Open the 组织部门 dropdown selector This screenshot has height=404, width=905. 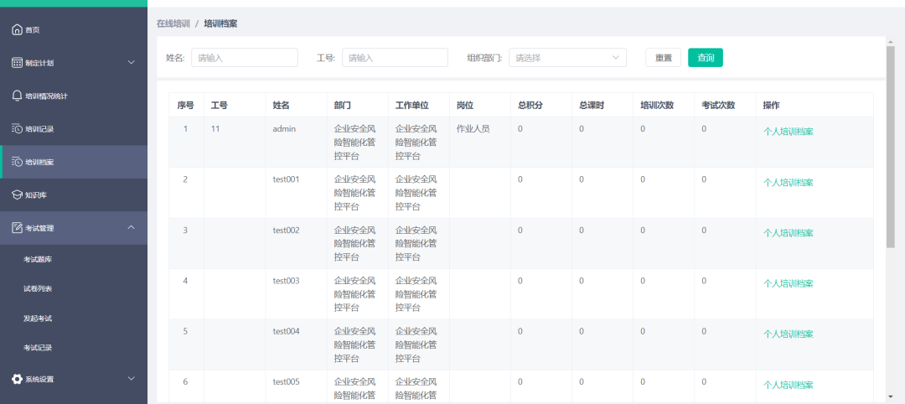567,58
